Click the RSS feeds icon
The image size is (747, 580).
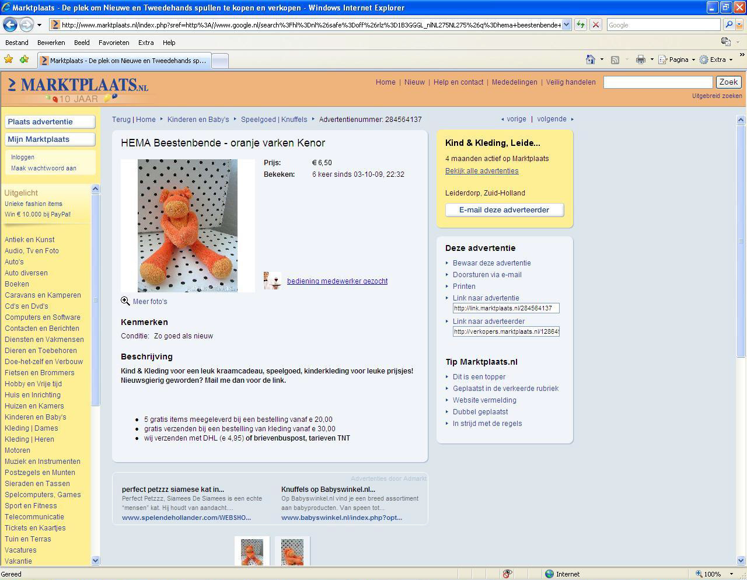(615, 60)
